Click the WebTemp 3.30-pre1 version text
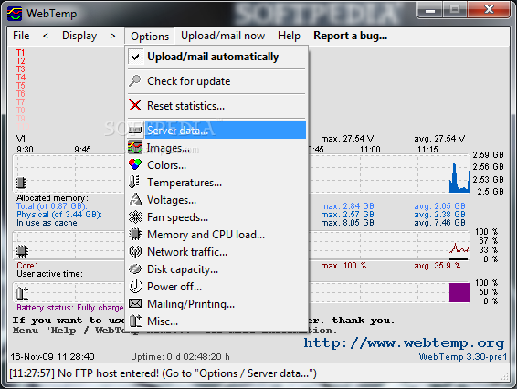Screen dimensions: 517x389 click(x=462, y=357)
